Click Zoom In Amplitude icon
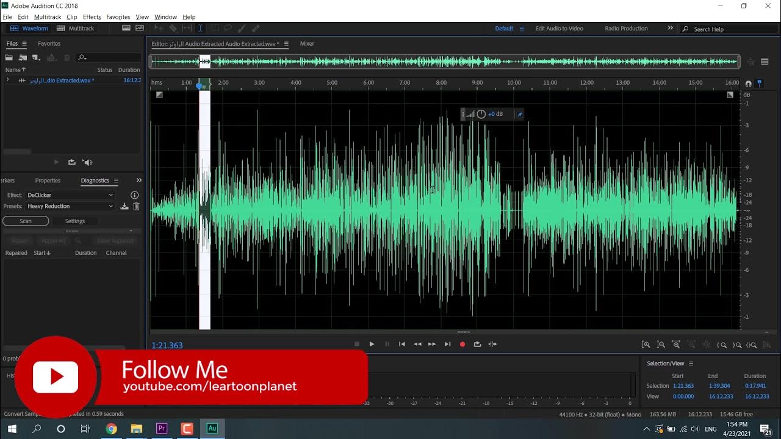Screen dimensions: 781x439 646,344
